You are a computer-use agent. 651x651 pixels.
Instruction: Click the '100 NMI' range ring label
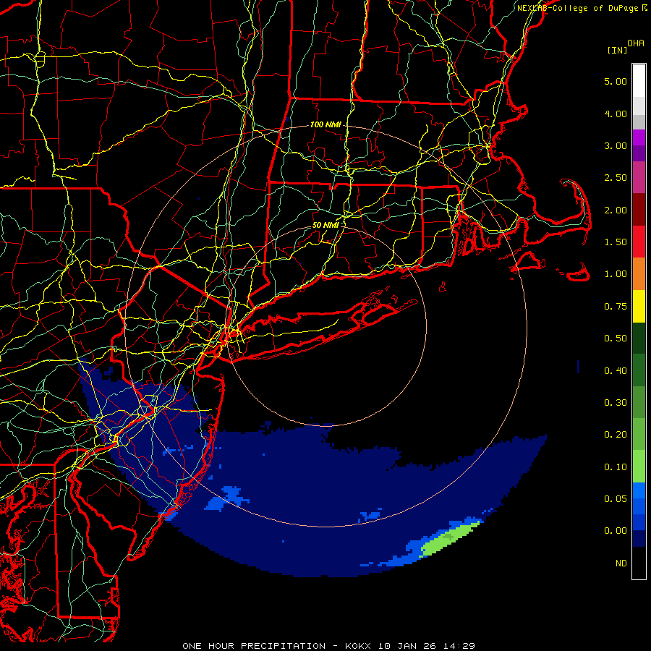pyautogui.click(x=325, y=124)
